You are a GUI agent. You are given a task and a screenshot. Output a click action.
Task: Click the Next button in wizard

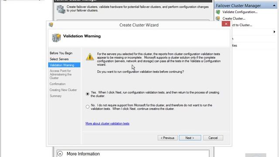[190, 138]
